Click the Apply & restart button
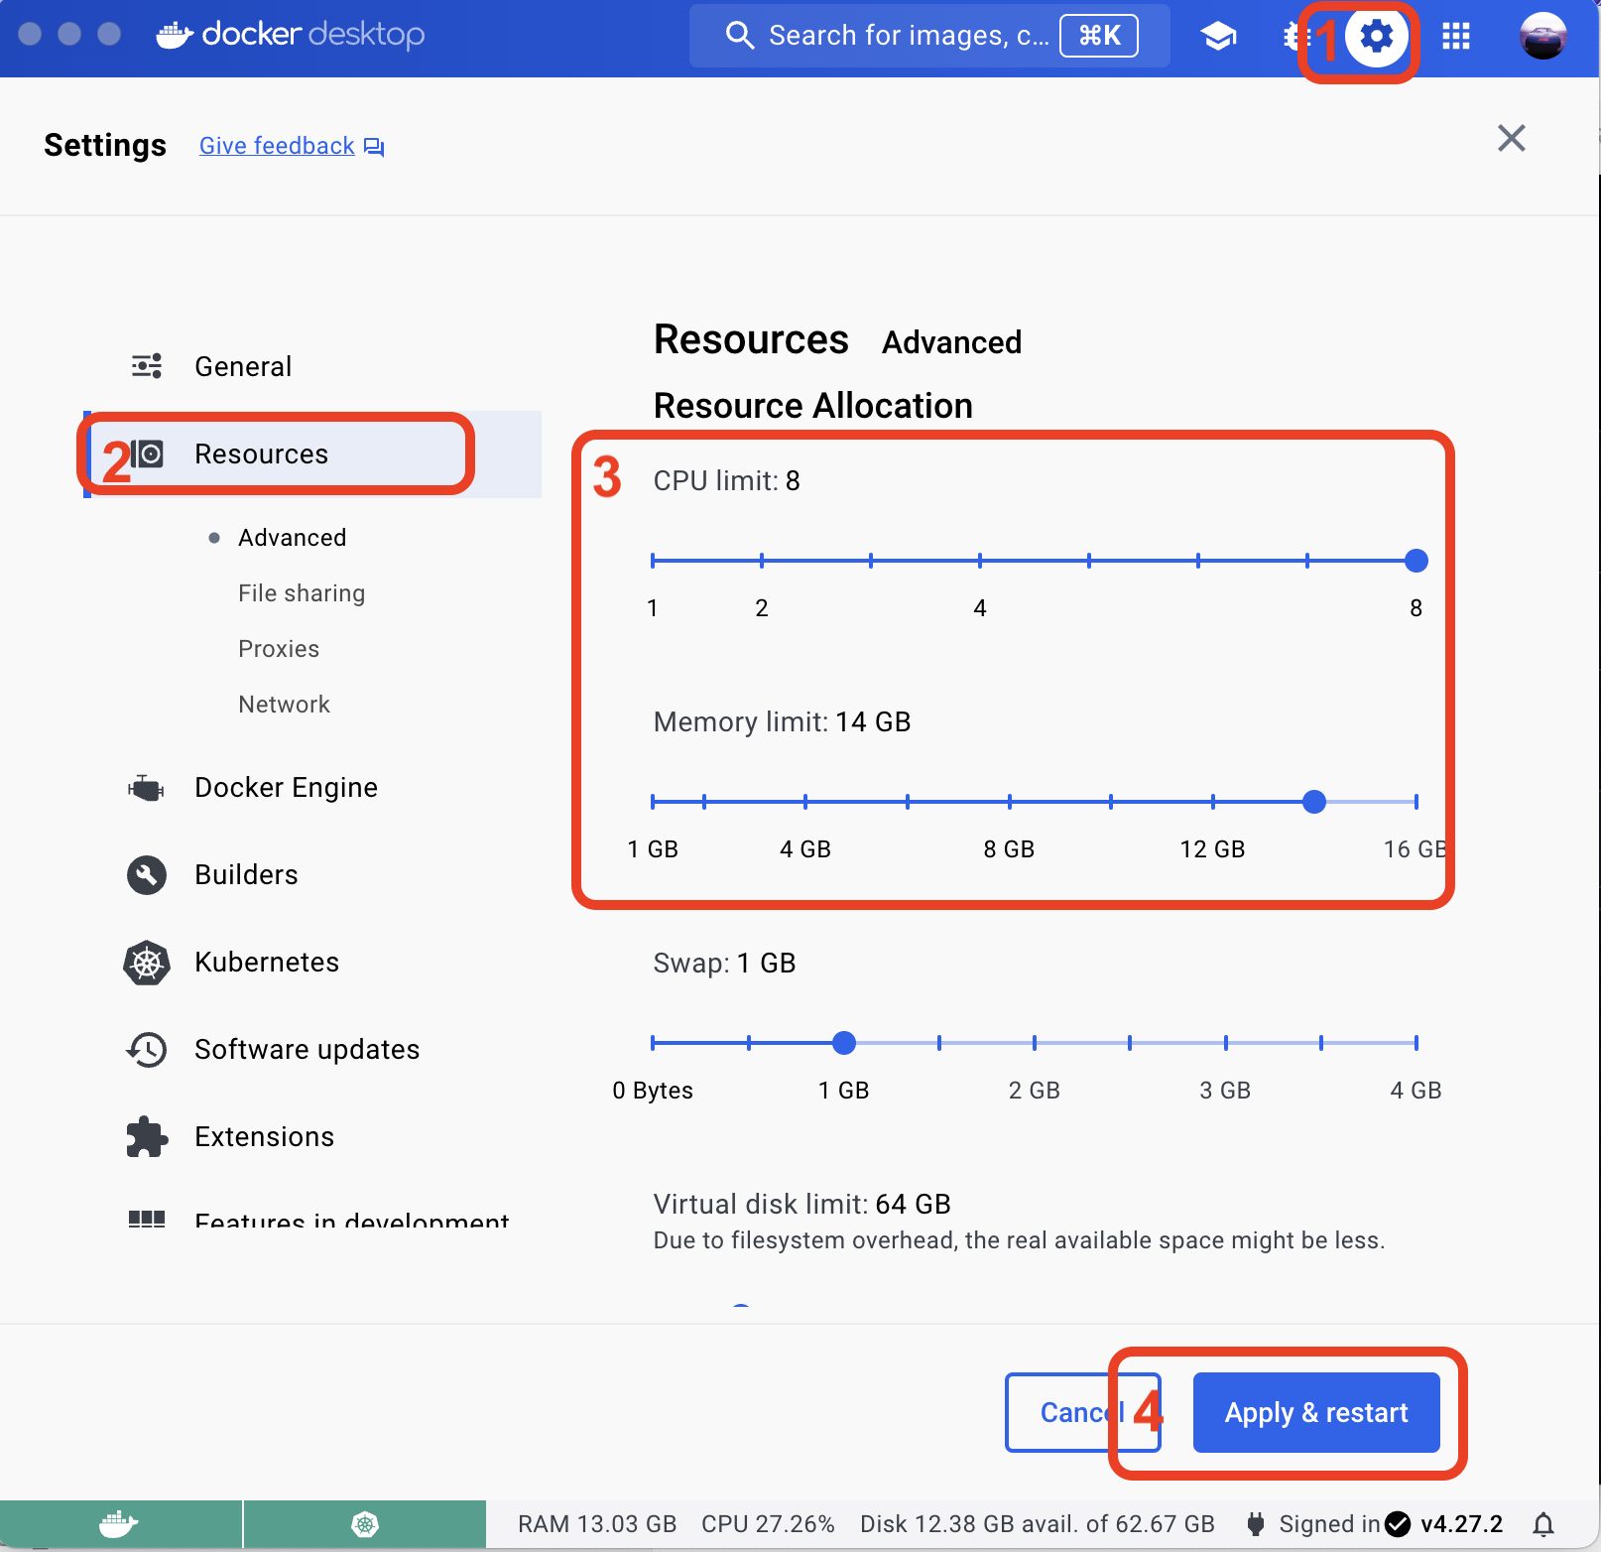 click(x=1315, y=1412)
